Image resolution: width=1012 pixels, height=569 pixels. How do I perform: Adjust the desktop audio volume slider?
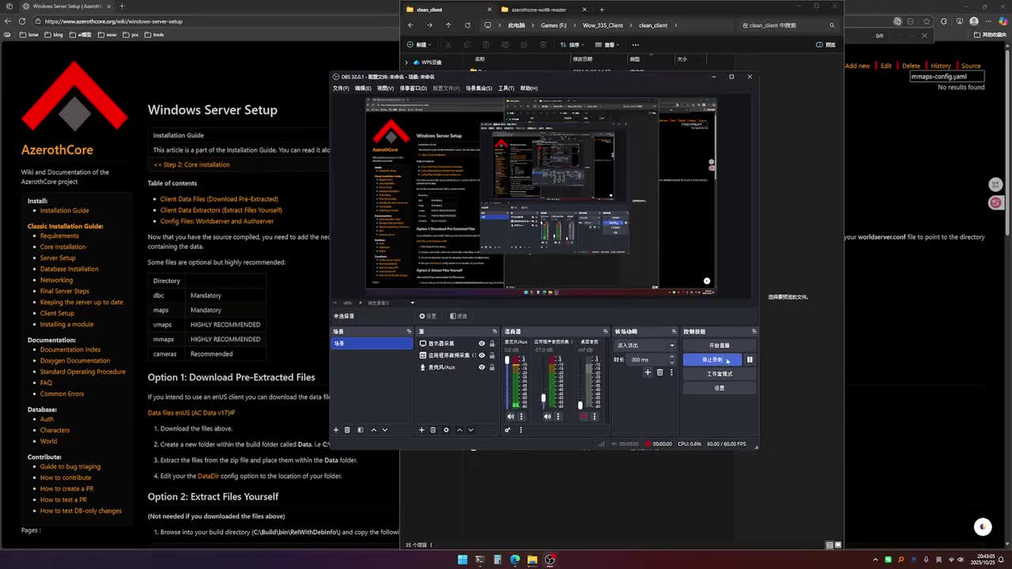(x=580, y=382)
